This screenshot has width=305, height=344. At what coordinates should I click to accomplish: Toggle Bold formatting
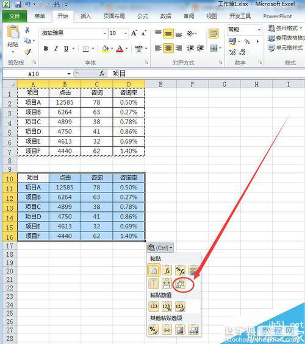(46, 49)
